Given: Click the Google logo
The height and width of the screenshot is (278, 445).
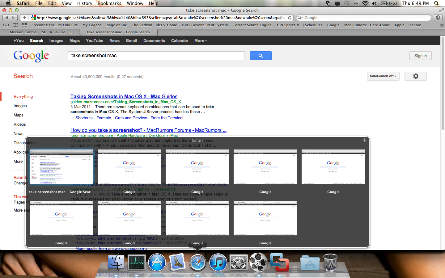Looking at the screenshot, I should point(31,56).
